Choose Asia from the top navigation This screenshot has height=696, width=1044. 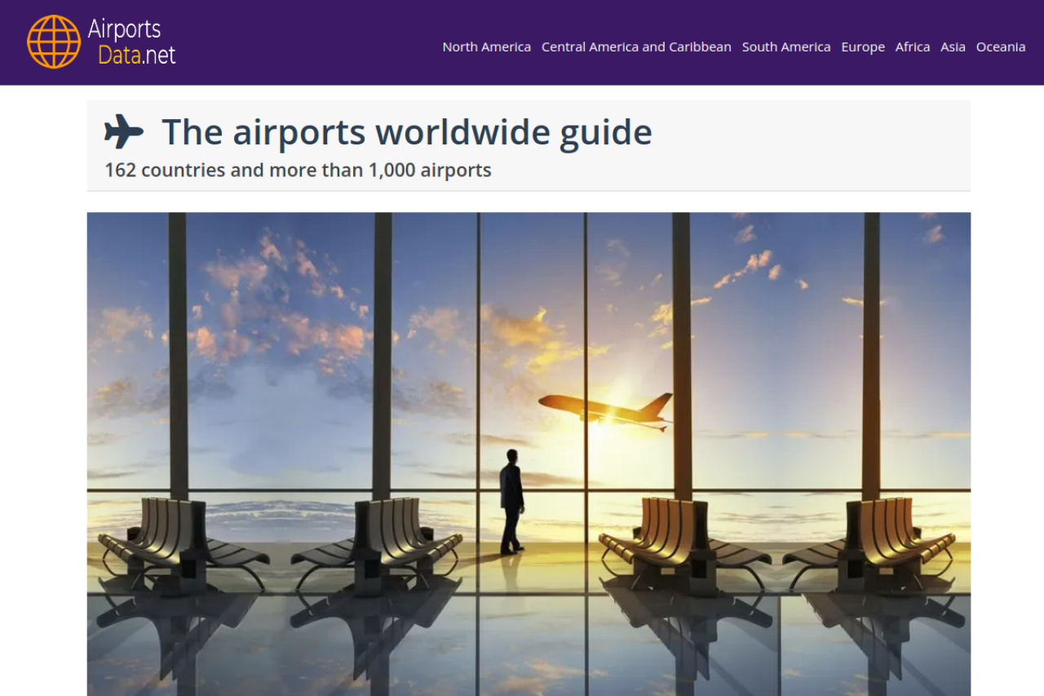tap(953, 47)
